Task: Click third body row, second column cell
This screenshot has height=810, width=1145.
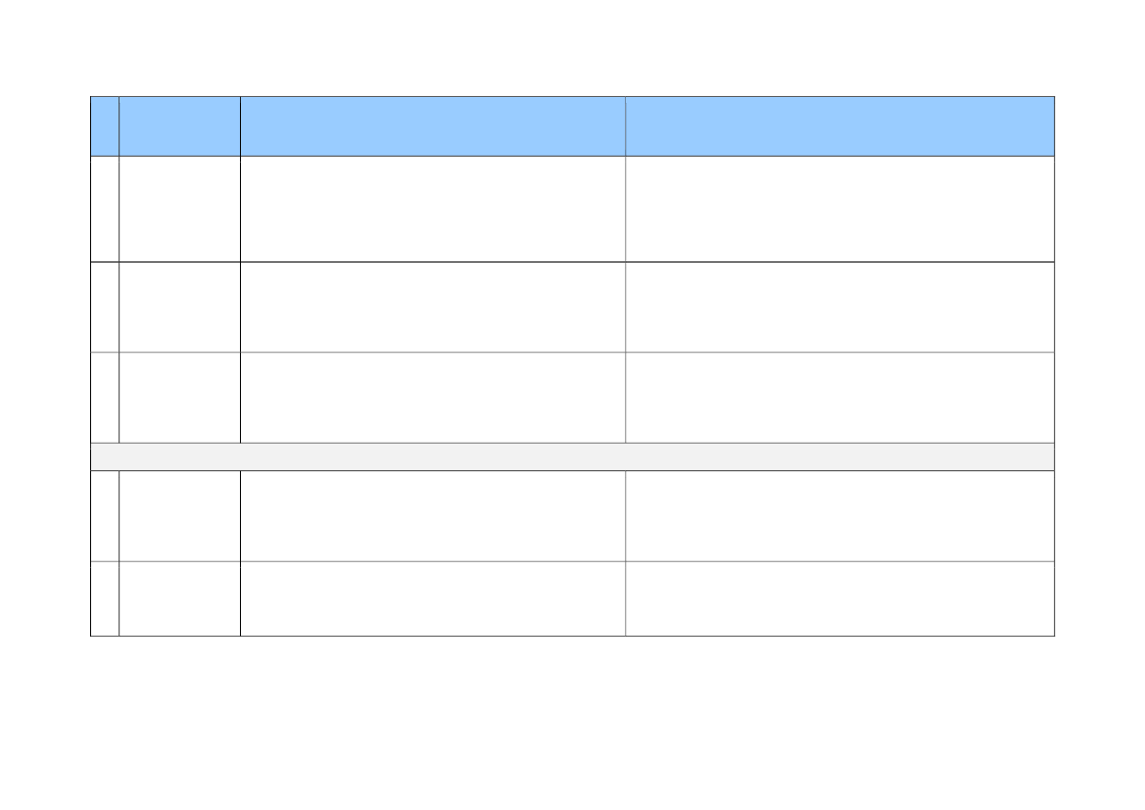Action: (179, 397)
